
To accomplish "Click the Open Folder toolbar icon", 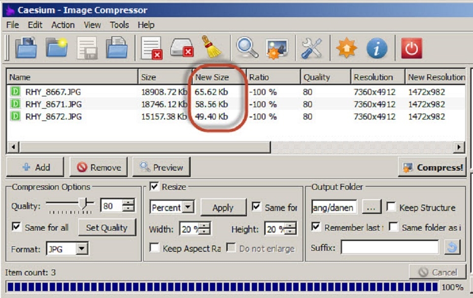I will click(x=57, y=48).
